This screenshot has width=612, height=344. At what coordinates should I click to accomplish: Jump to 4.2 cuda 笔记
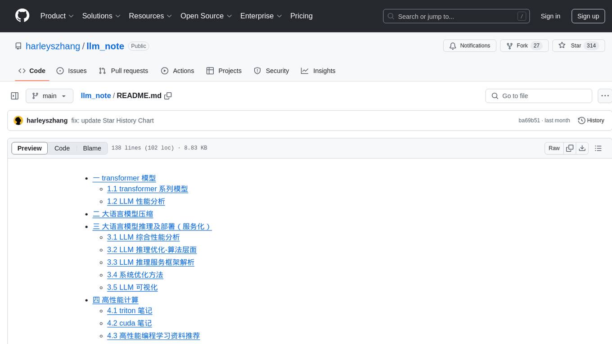click(129, 323)
